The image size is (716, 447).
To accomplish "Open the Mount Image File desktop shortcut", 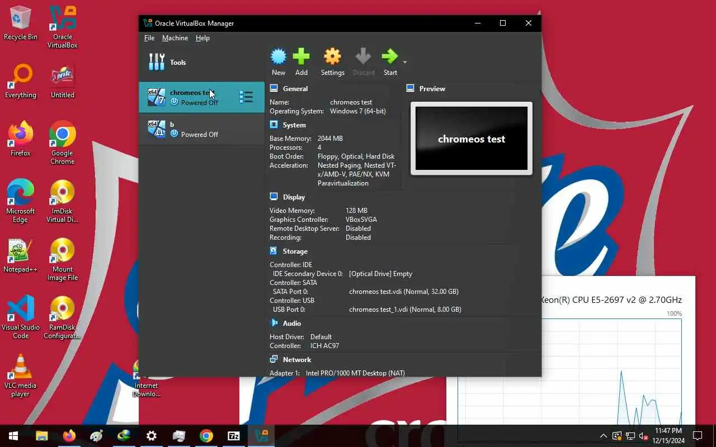I will pos(63,260).
